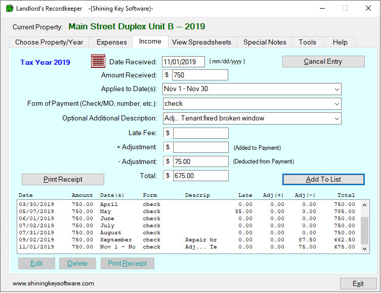Click the Form of Payment text check
Image resolution: width=381 pixels, height=293 pixels.
tap(174, 104)
